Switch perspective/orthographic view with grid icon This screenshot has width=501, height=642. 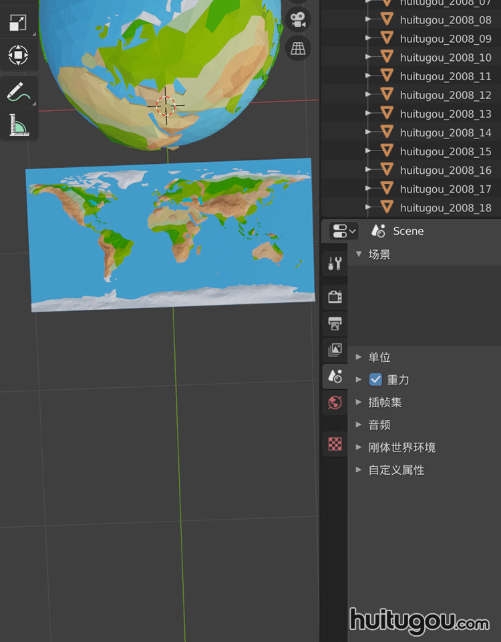point(298,48)
